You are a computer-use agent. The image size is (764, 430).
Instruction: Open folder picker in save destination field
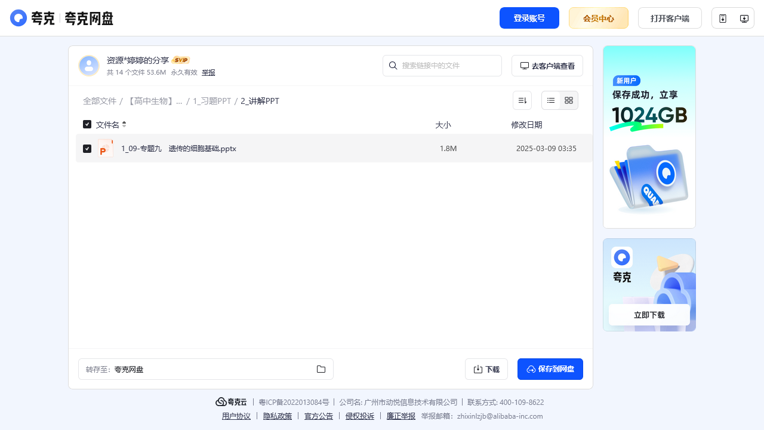tap(321, 369)
